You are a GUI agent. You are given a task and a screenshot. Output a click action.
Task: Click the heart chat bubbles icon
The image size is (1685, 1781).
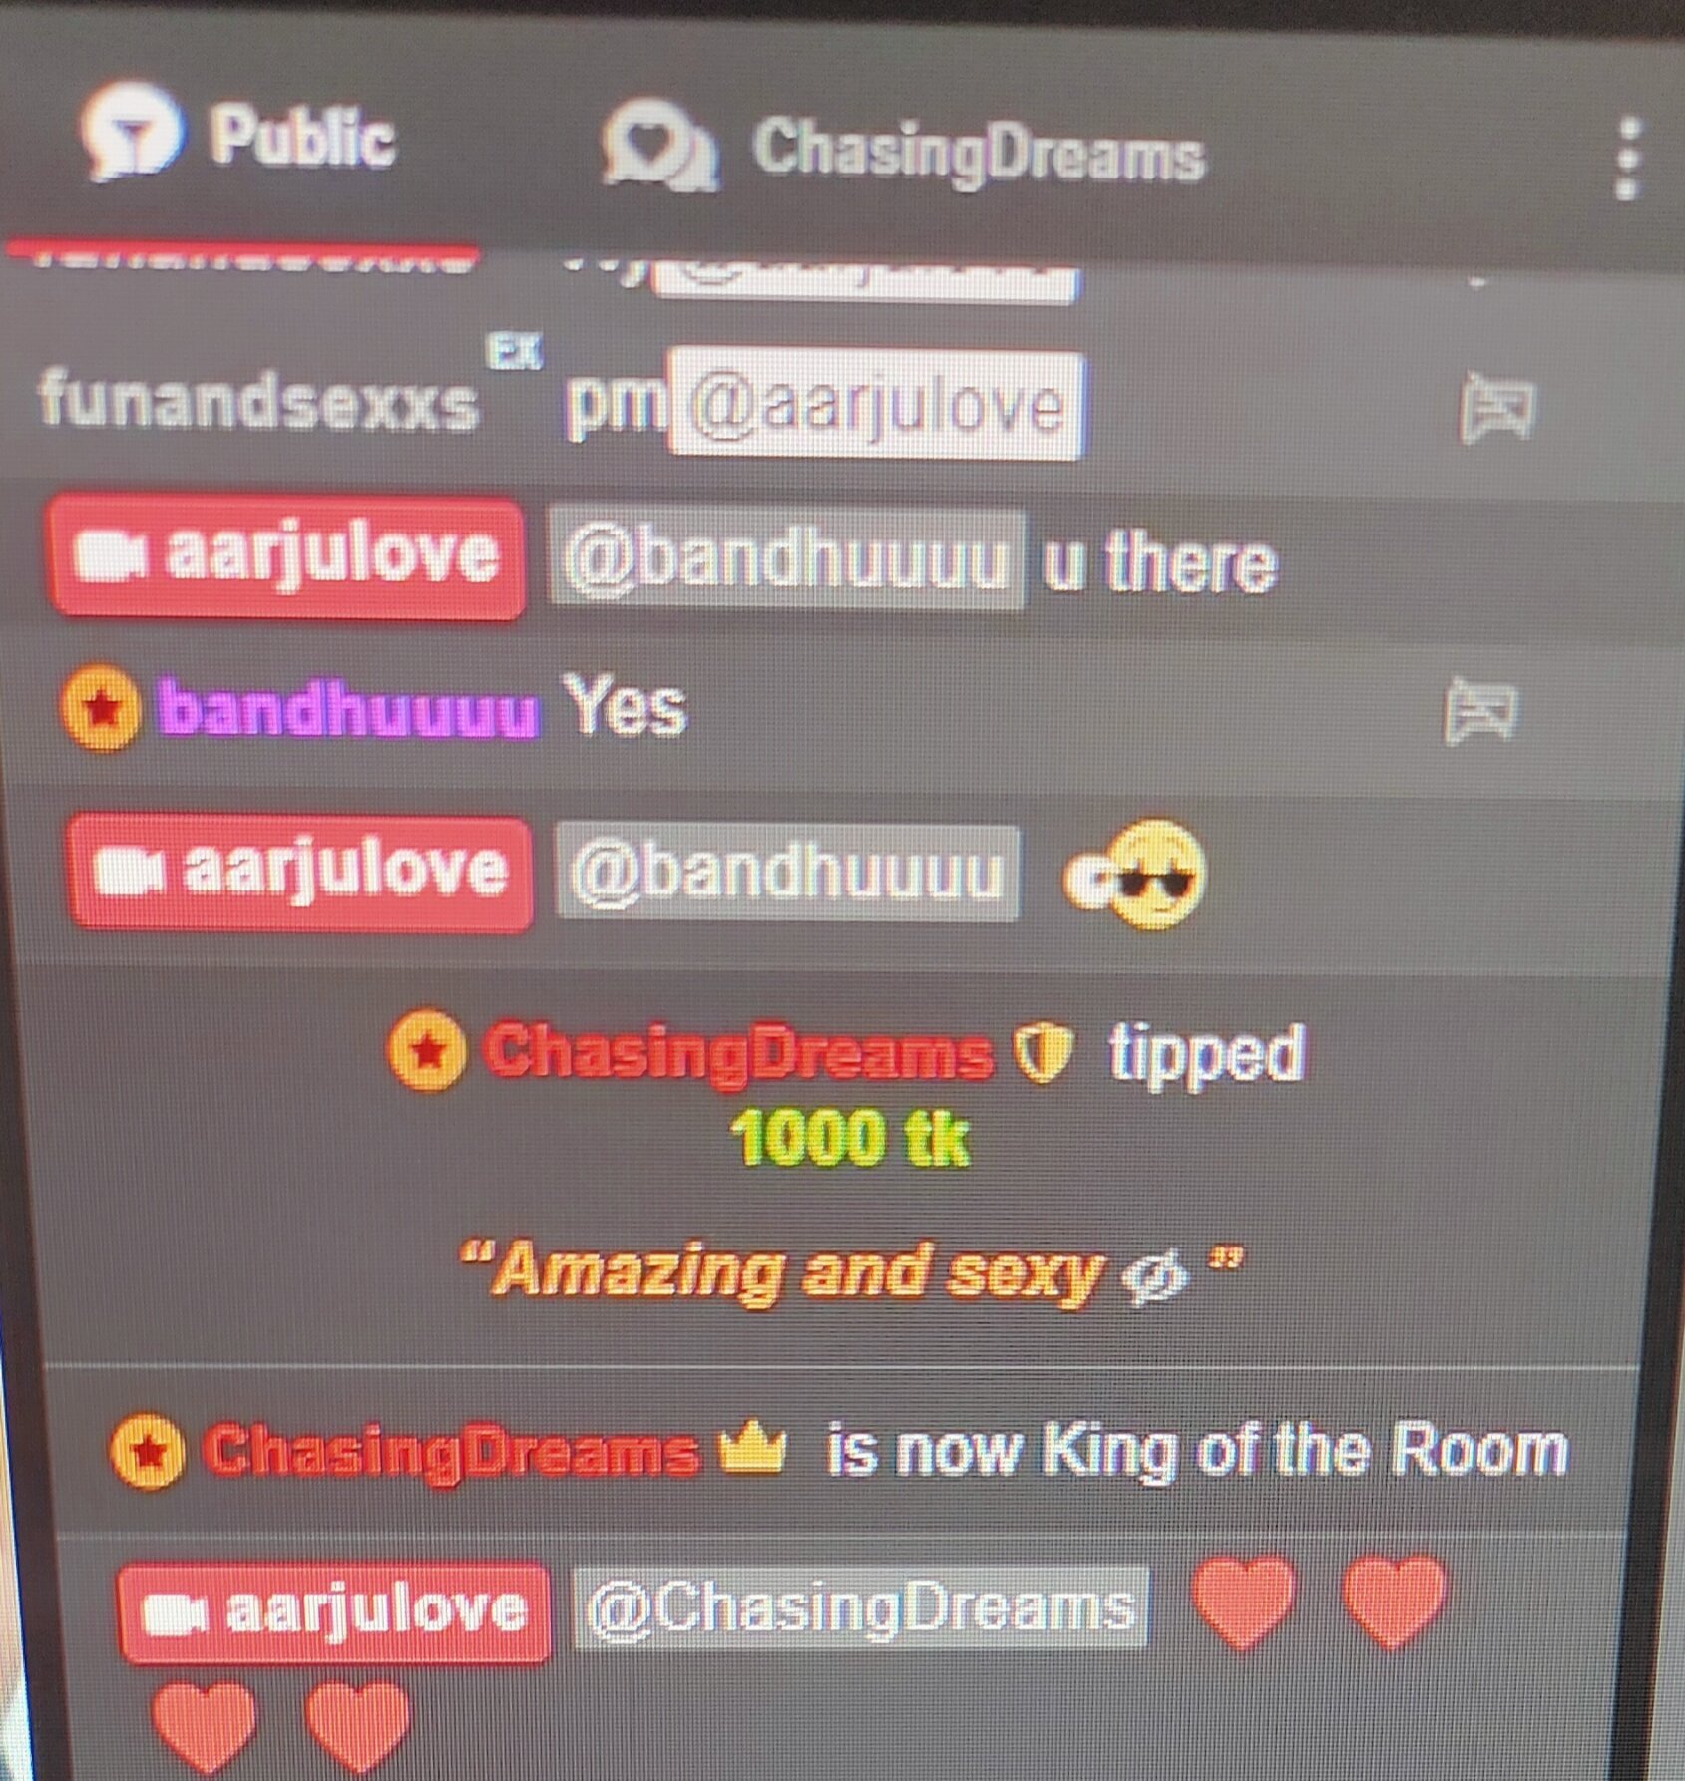pos(660,147)
